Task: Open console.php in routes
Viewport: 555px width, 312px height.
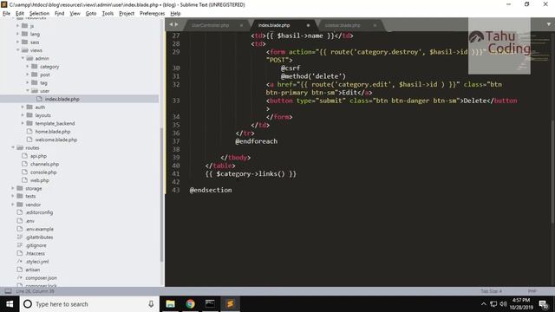Action: point(43,172)
